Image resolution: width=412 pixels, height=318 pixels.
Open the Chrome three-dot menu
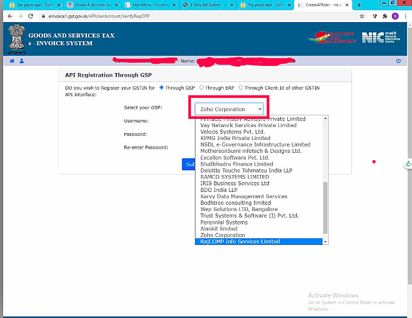coord(406,16)
